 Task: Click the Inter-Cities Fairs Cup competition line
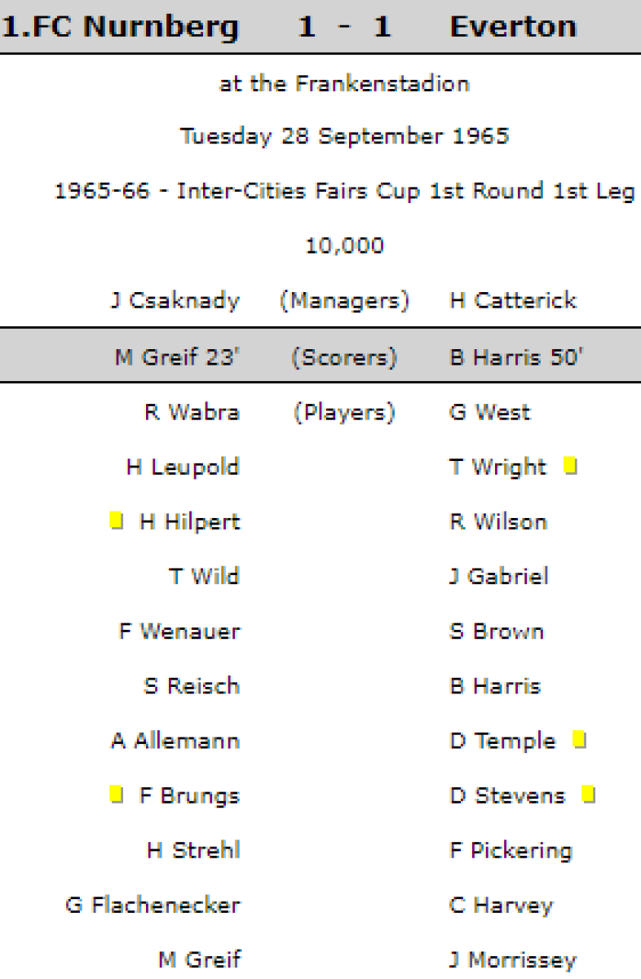[x=344, y=191]
